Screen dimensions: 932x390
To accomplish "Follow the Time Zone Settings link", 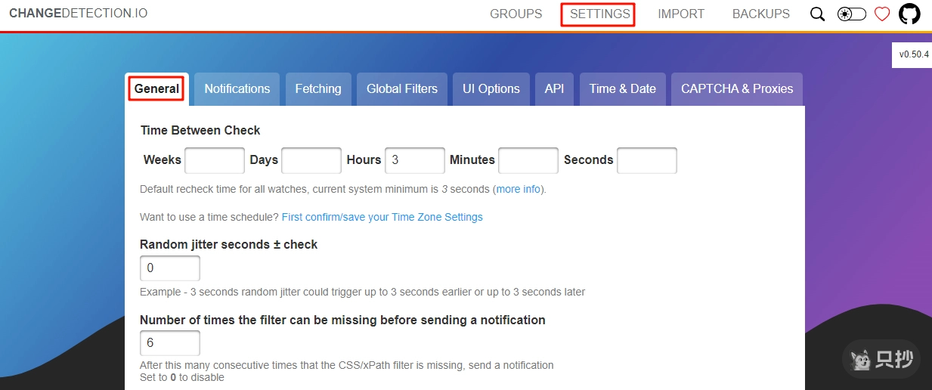I will [382, 217].
